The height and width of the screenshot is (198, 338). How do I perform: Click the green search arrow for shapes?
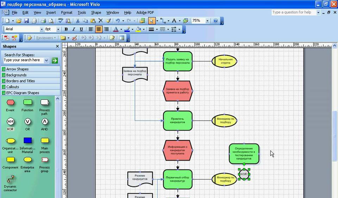point(55,60)
